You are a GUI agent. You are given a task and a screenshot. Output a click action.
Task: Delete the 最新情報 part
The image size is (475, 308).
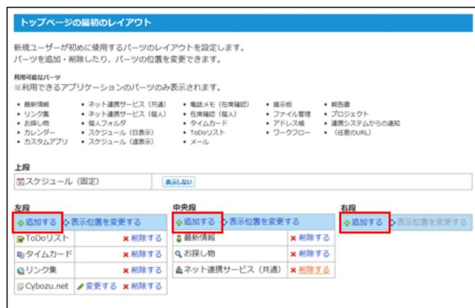click(314, 238)
